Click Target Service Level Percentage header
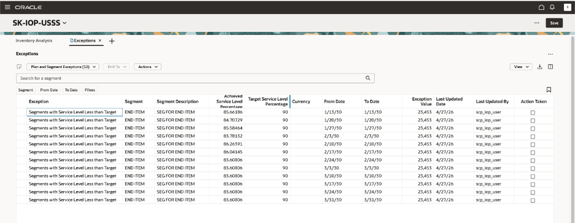The width and height of the screenshot is (575, 223). point(267,102)
